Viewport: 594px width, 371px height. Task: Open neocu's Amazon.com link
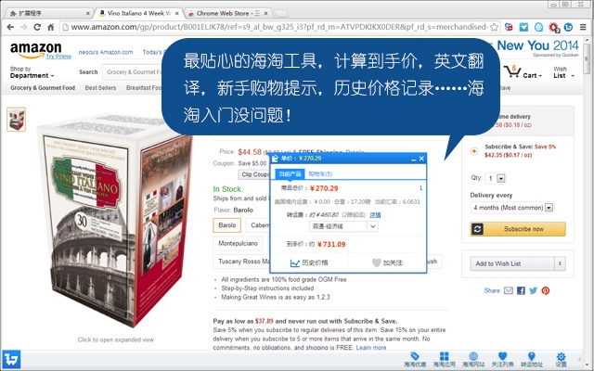click(x=106, y=52)
